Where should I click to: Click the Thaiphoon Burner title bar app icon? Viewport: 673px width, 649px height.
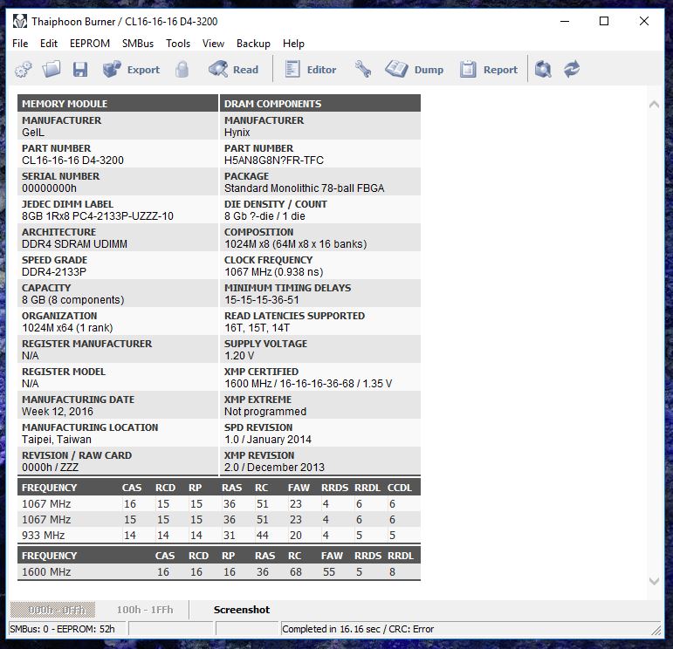(x=20, y=21)
